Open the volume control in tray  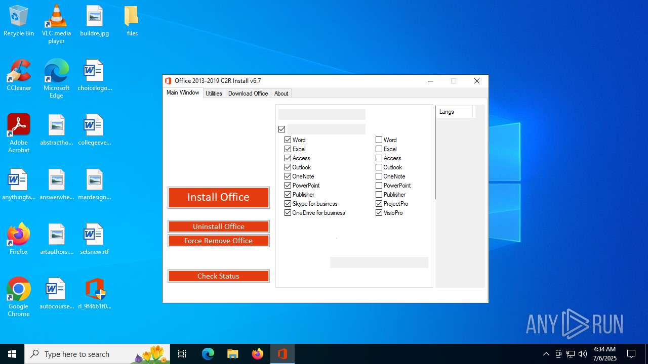pyautogui.click(x=583, y=354)
